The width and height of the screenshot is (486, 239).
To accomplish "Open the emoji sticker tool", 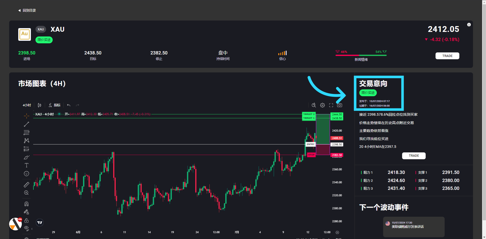I will point(26,174).
